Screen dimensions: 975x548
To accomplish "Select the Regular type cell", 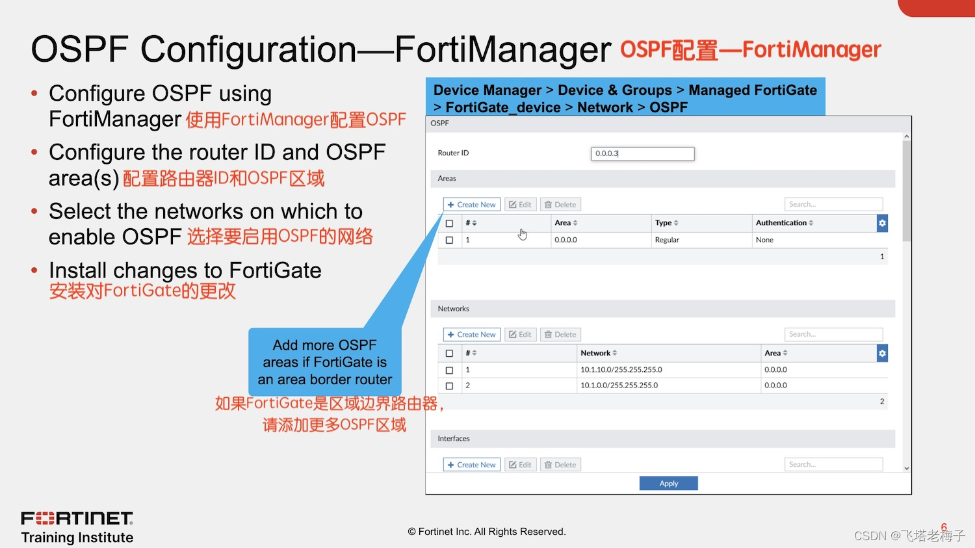I will pyautogui.click(x=667, y=240).
